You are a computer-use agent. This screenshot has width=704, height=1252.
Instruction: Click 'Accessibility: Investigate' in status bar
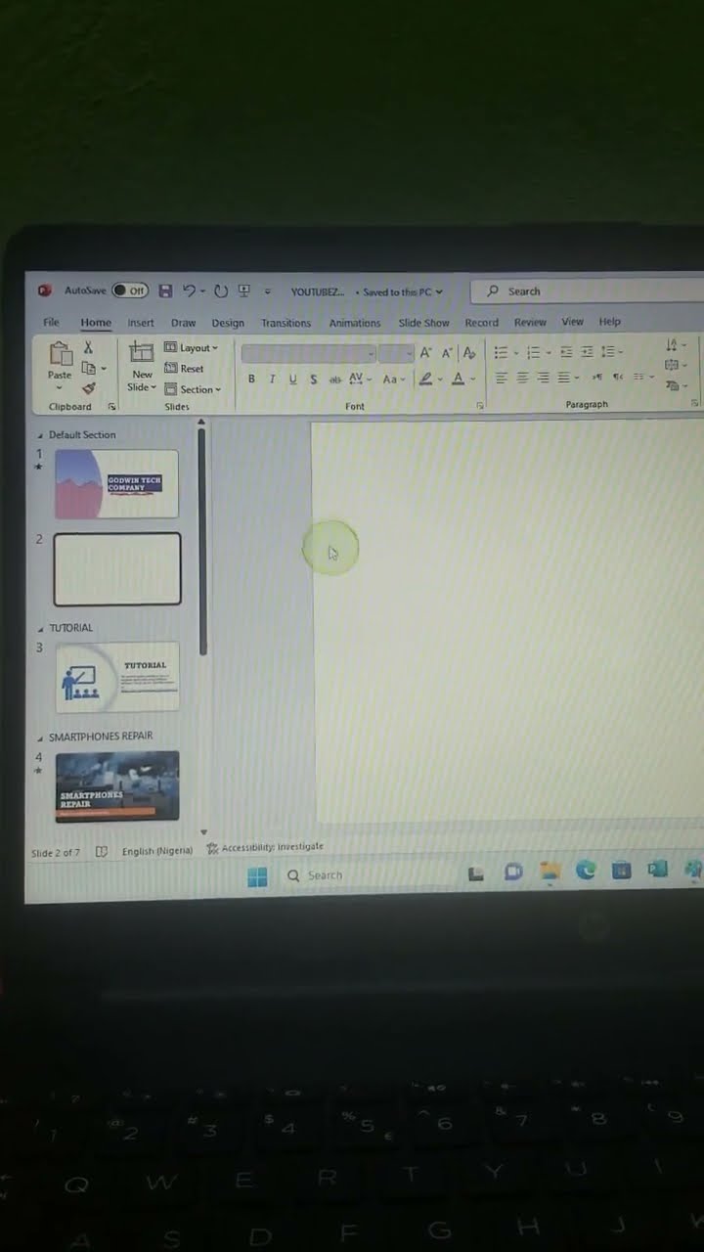click(x=265, y=848)
